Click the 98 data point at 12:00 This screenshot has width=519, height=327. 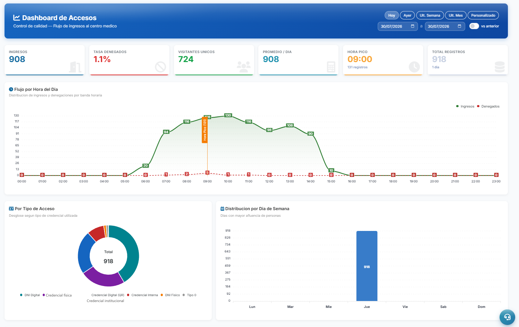pos(269,130)
